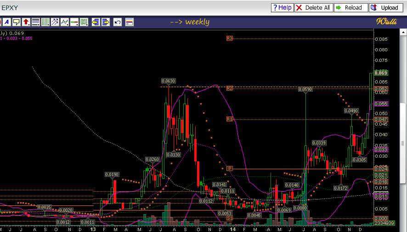The height and width of the screenshot is (232, 407).
Task: Click the 0.0339 price label
Action: pos(319,143)
